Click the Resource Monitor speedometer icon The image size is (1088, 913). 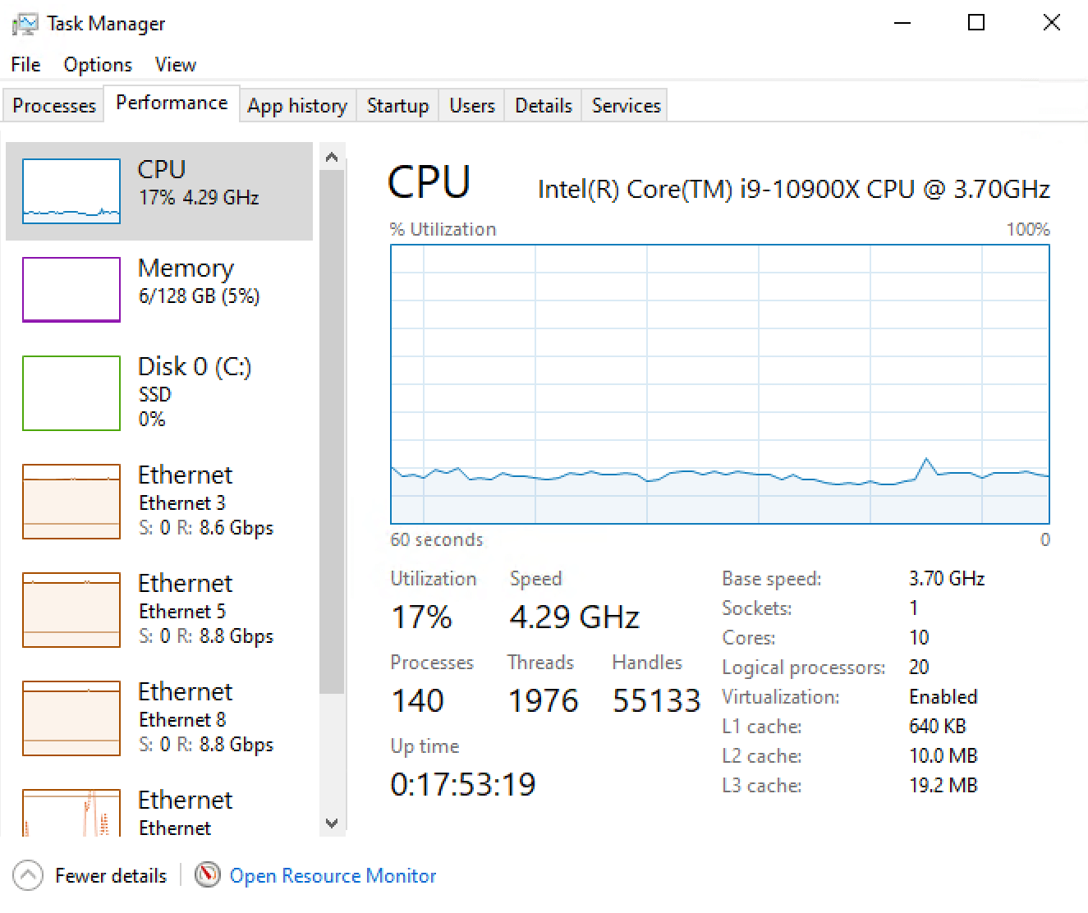207,875
